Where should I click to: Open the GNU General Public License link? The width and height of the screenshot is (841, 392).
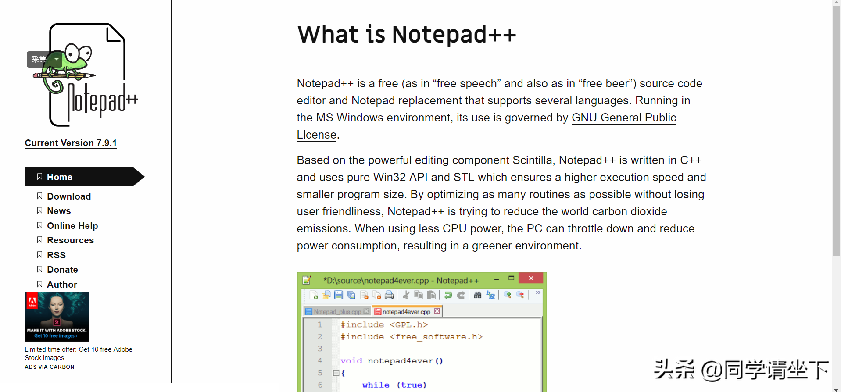(x=623, y=118)
